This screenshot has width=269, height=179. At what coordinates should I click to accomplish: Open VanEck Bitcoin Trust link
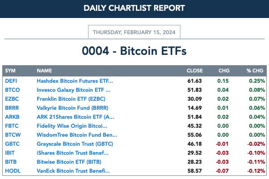(73, 171)
